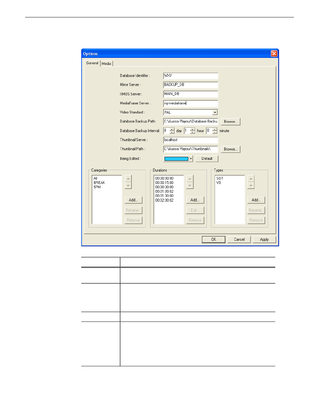Browse for Database Backup Path
This screenshot has height=413, width=319.
231,122
